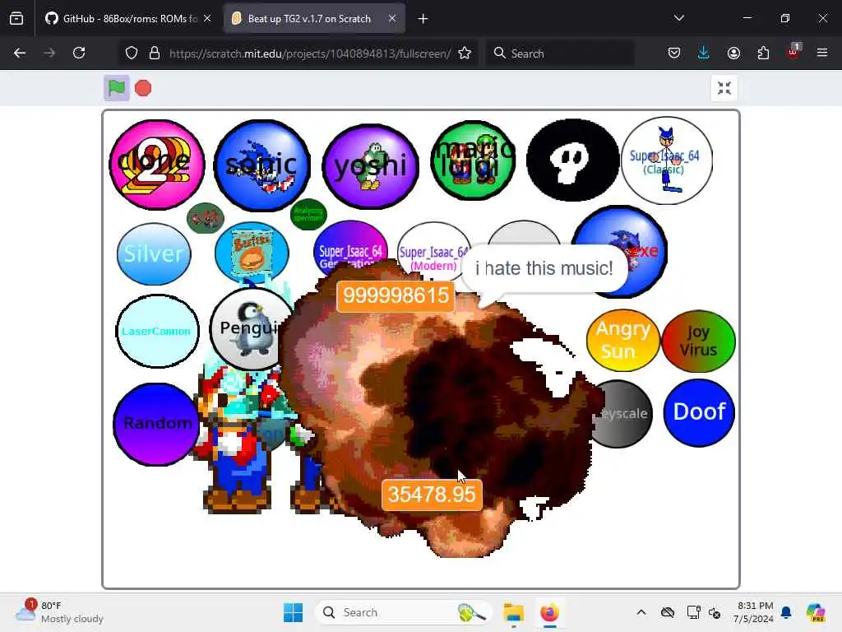Show hidden system tray icons
The height and width of the screenshot is (632, 842).
click(641, 612)
